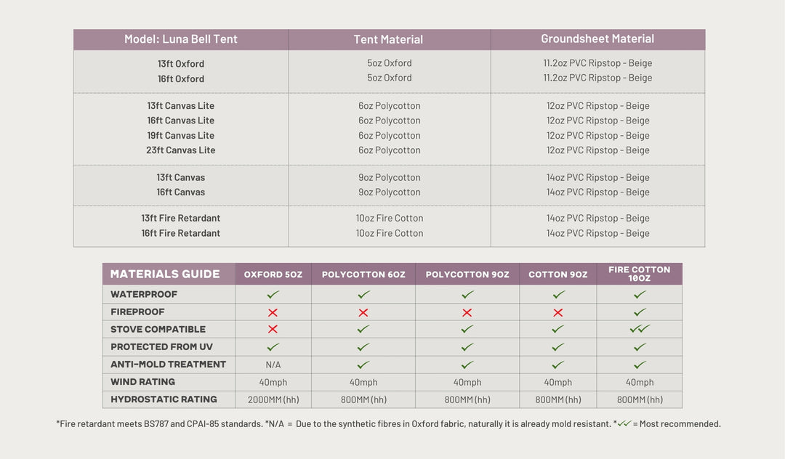Click the Fireproof red X under Cotton 9oz
This screenshot has width=785, height=459.
558,312
